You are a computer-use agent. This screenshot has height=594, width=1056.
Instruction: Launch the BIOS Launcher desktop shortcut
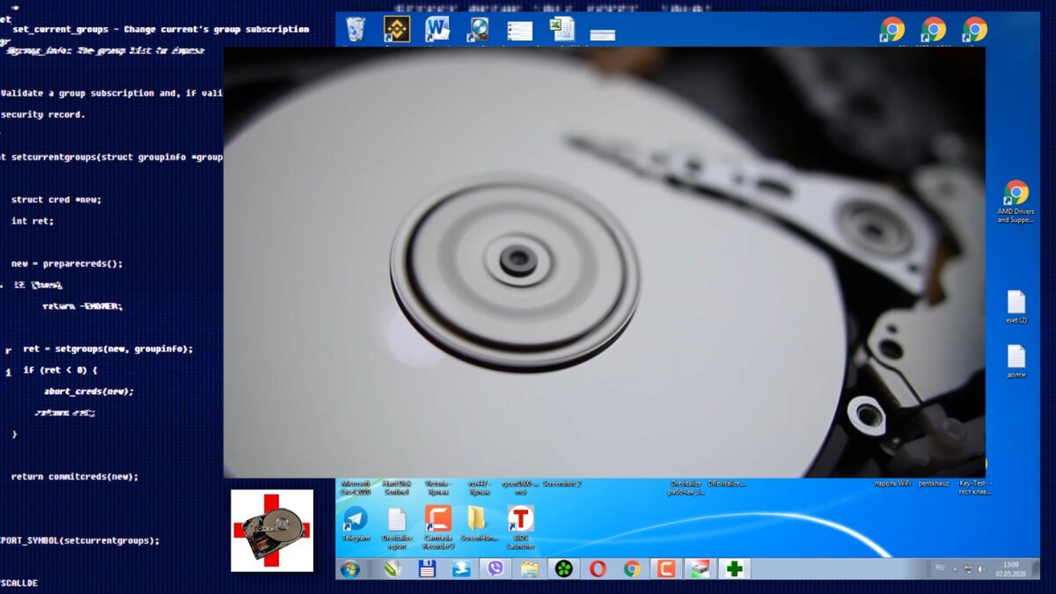pyautogui.click(x=521, y=525)
